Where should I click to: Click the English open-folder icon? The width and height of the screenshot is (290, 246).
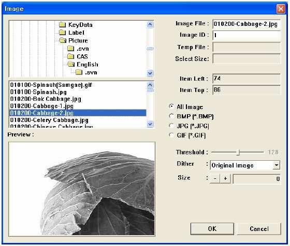[x=71, y=64]
